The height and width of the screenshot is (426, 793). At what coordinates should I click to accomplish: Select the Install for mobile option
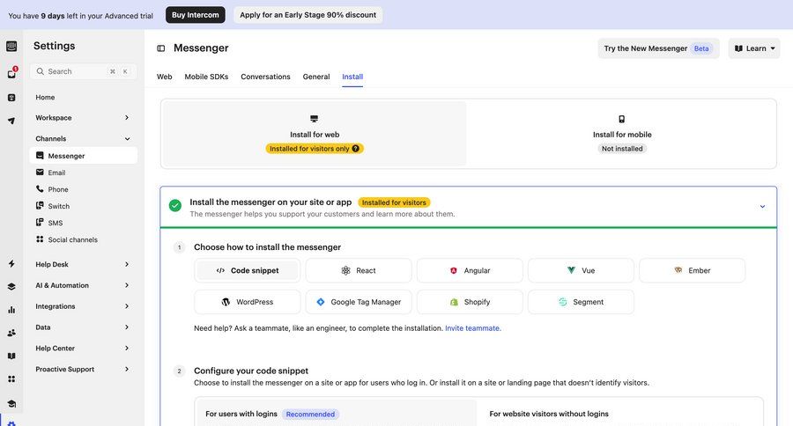point(621,134)
